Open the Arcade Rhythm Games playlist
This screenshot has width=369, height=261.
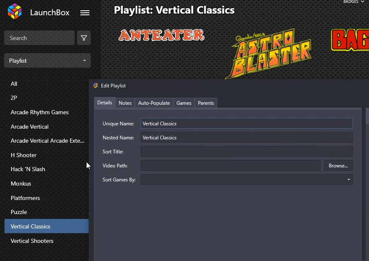click(x=47, y=112)
